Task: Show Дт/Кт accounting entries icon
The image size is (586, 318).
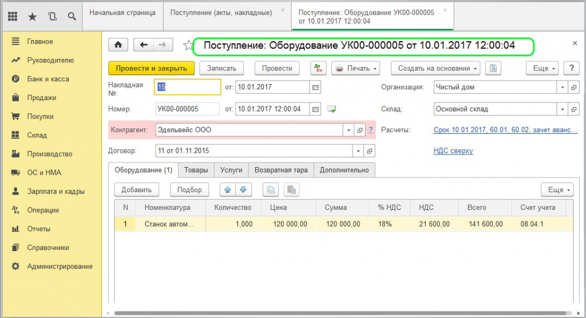Action: [x=318, y=68]
